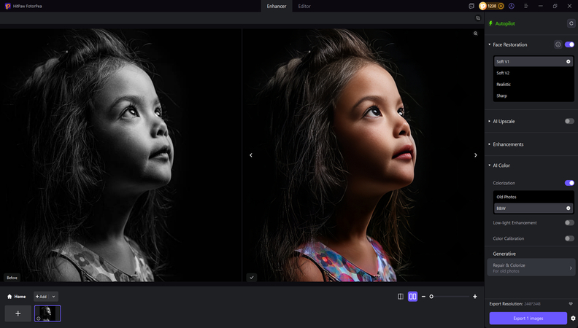Screen dimensions: 578x328
Task: Click the Autopilot label
Action: point(505,23)
